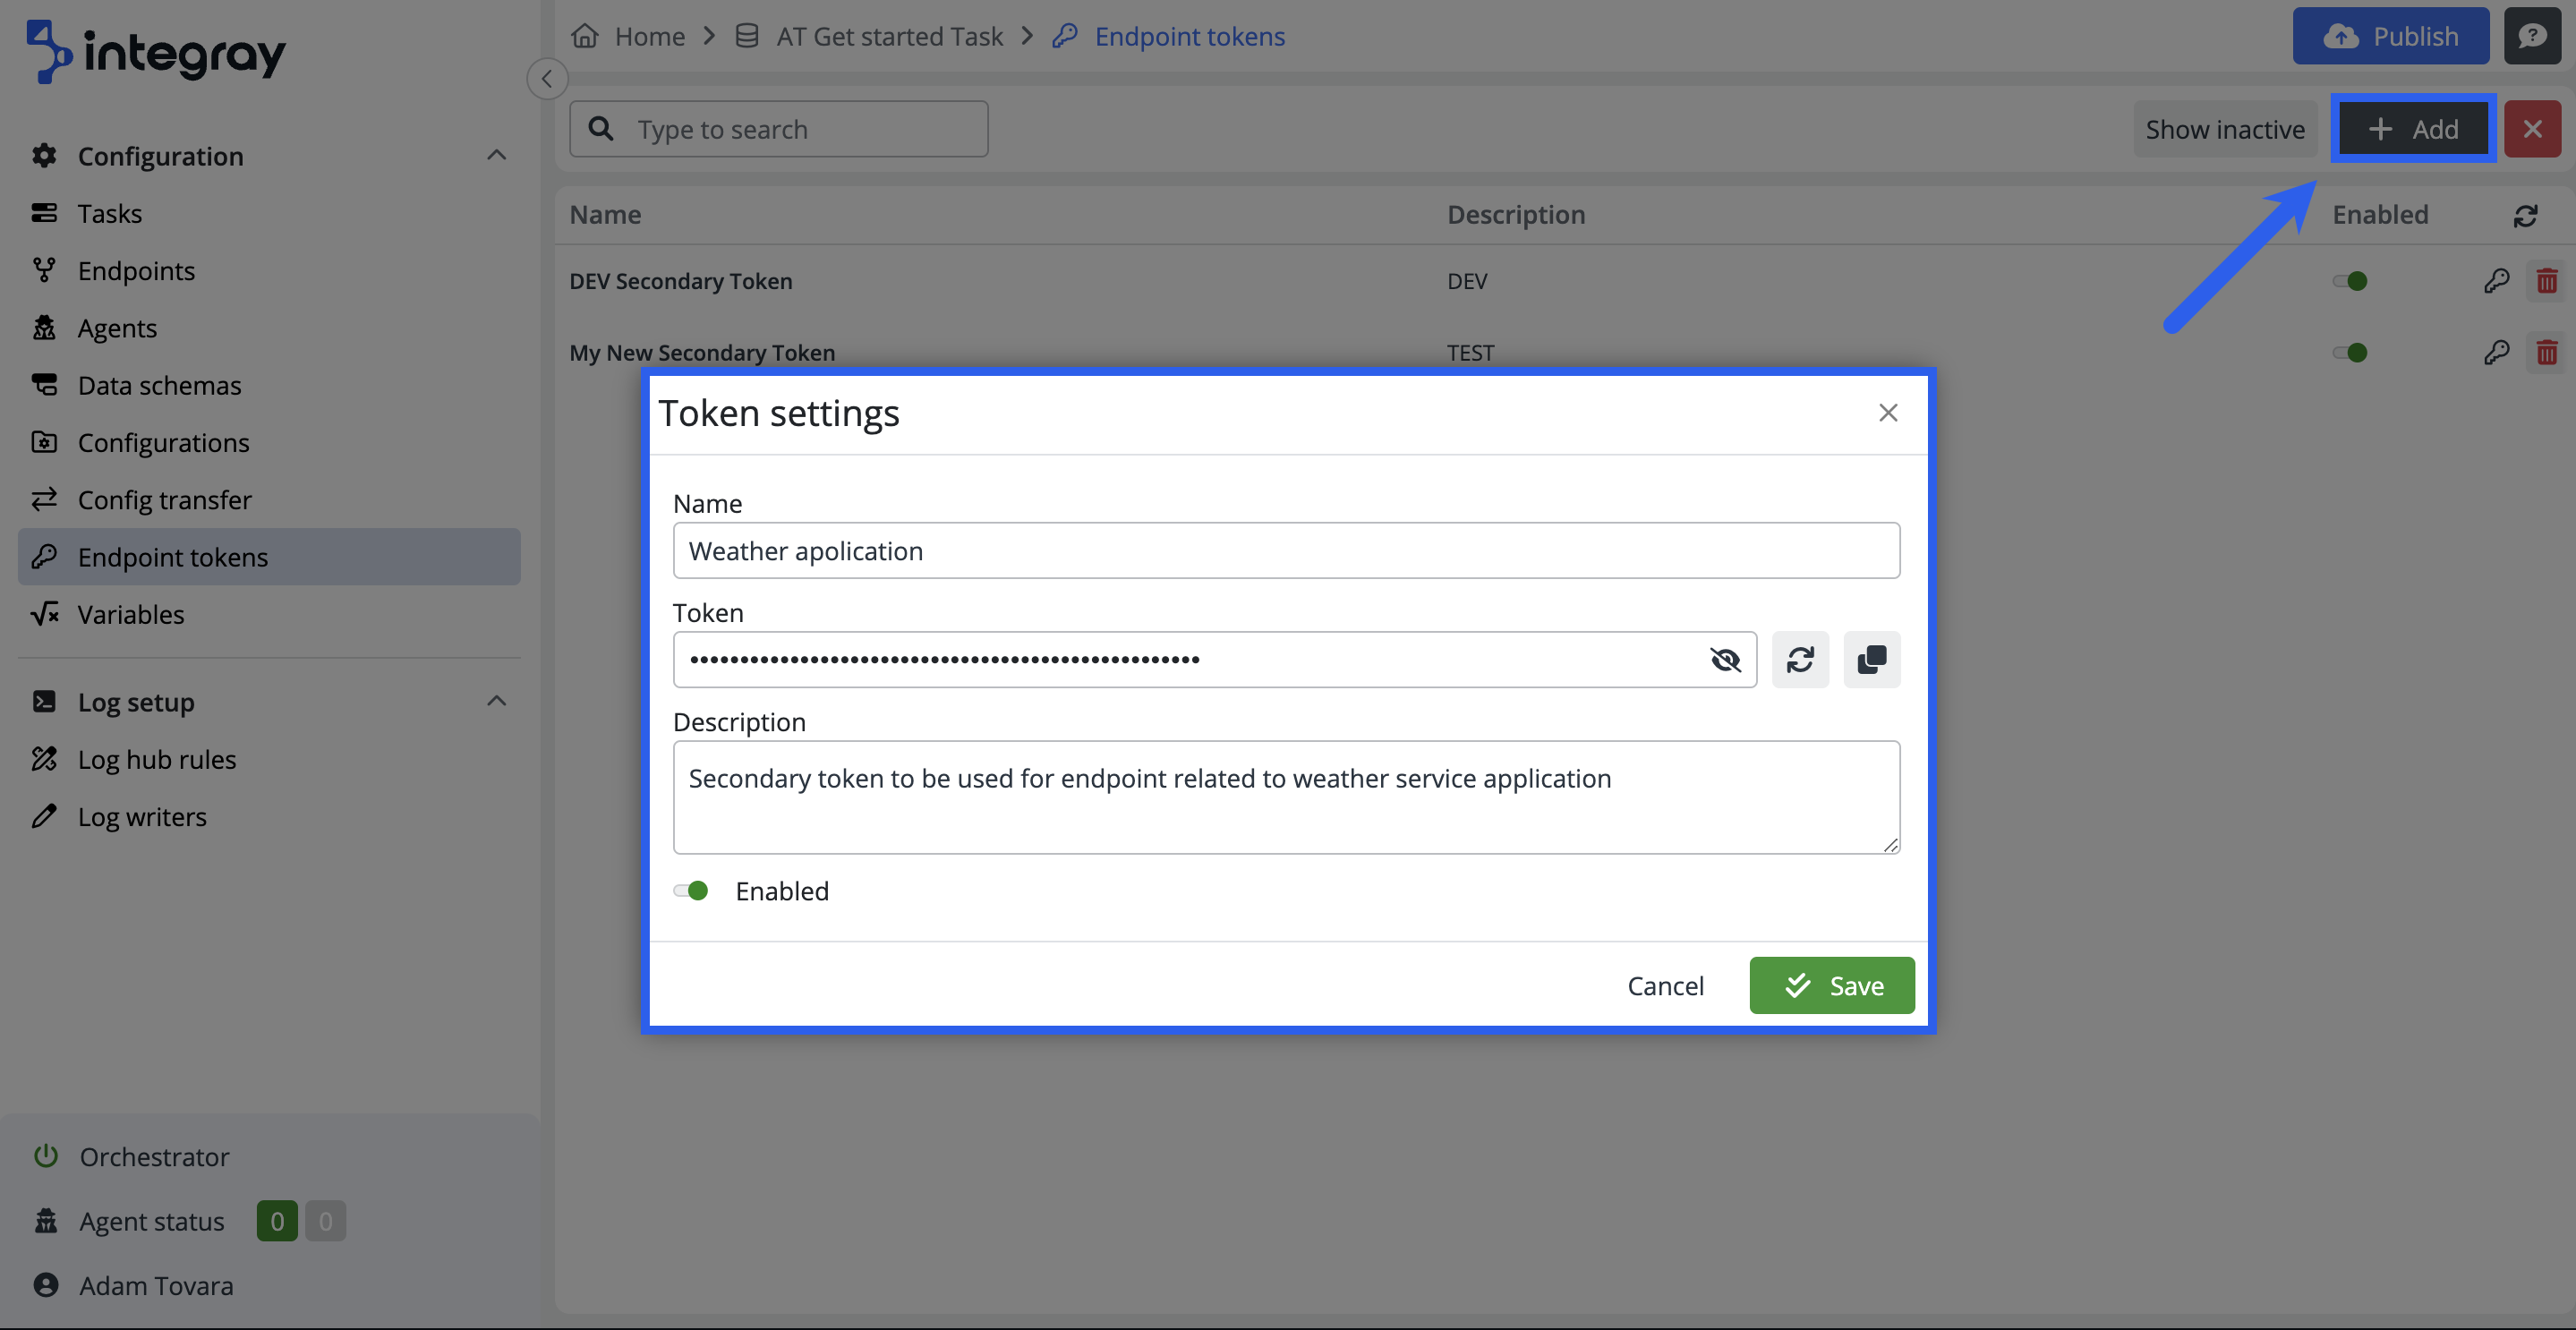Screen dimensions: 2576x1330
Task: Click the key icon for DEV Secondary Token
Action: (2496, 281)
